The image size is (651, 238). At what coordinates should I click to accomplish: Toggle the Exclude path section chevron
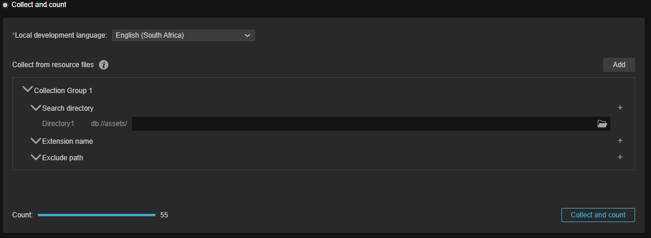click(36, 157)
